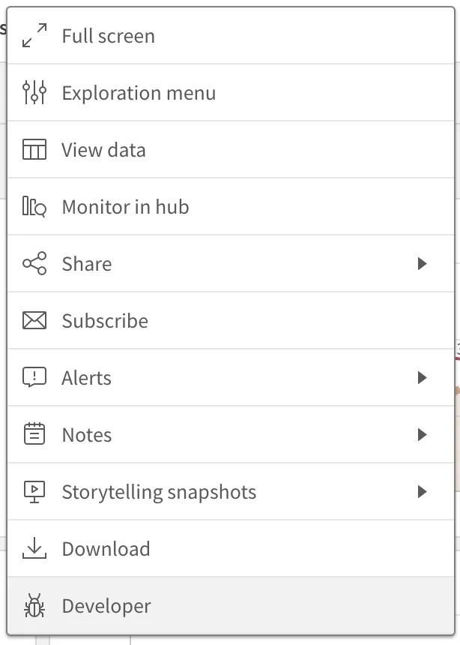Viewport: 460px width, 645px height.
Task: Click the Alerts speech bubble icon
Action: click(33, 377)
